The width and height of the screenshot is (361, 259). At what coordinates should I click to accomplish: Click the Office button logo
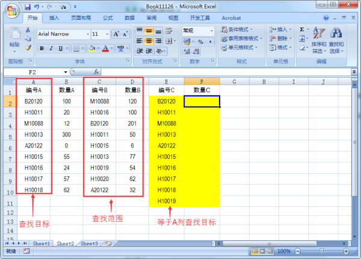pos(12,11)
